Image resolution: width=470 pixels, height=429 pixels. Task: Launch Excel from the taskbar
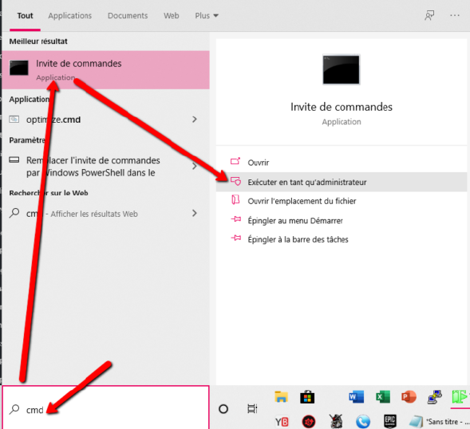click(383, 397)
